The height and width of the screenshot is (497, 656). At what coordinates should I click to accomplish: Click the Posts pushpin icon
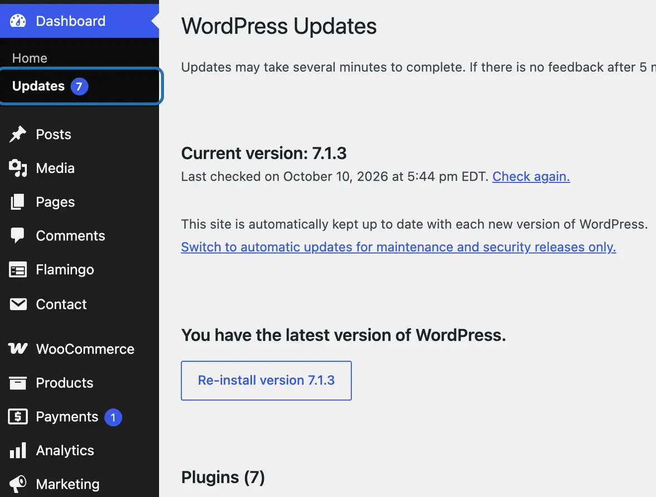pyautogui.click(x=18, y=134)
